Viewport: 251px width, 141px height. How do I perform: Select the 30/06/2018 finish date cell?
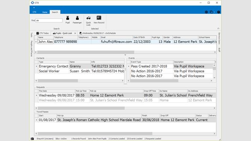(151, 120)
